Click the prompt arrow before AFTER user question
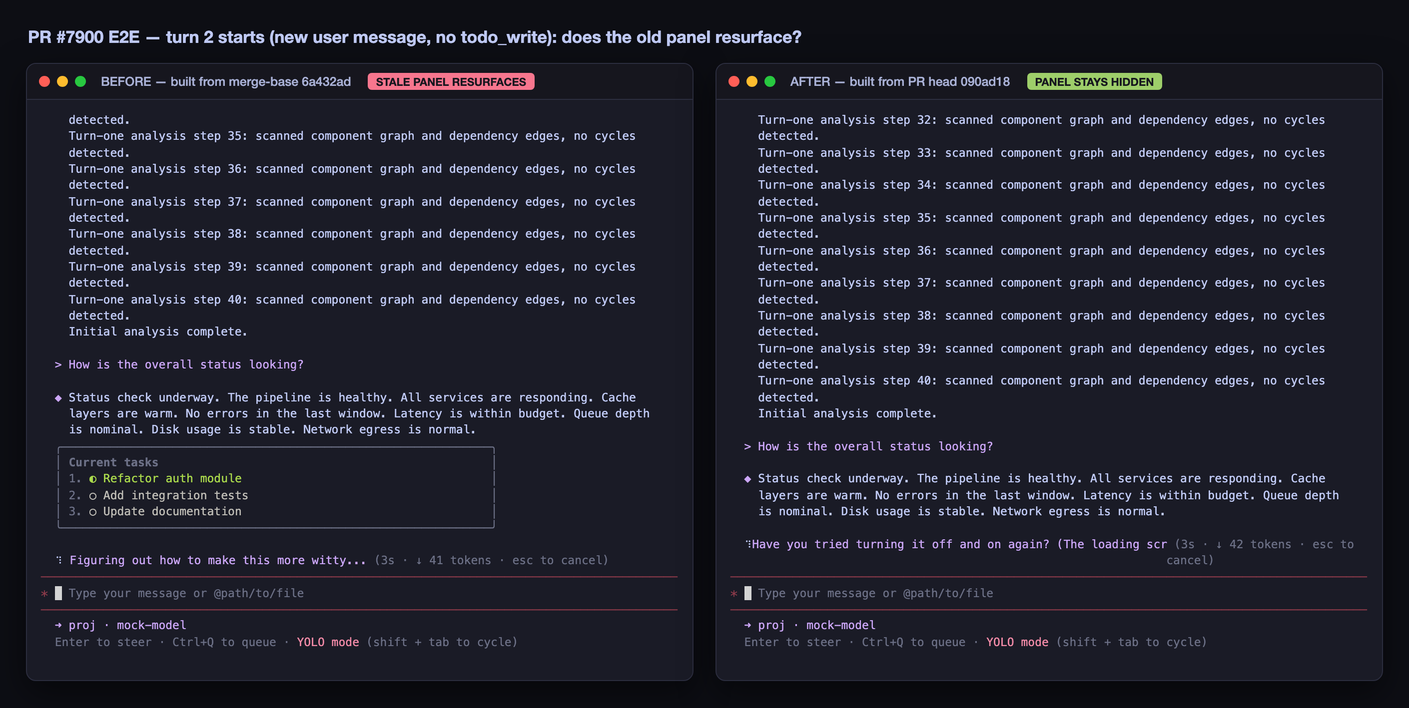 (747, 447)
